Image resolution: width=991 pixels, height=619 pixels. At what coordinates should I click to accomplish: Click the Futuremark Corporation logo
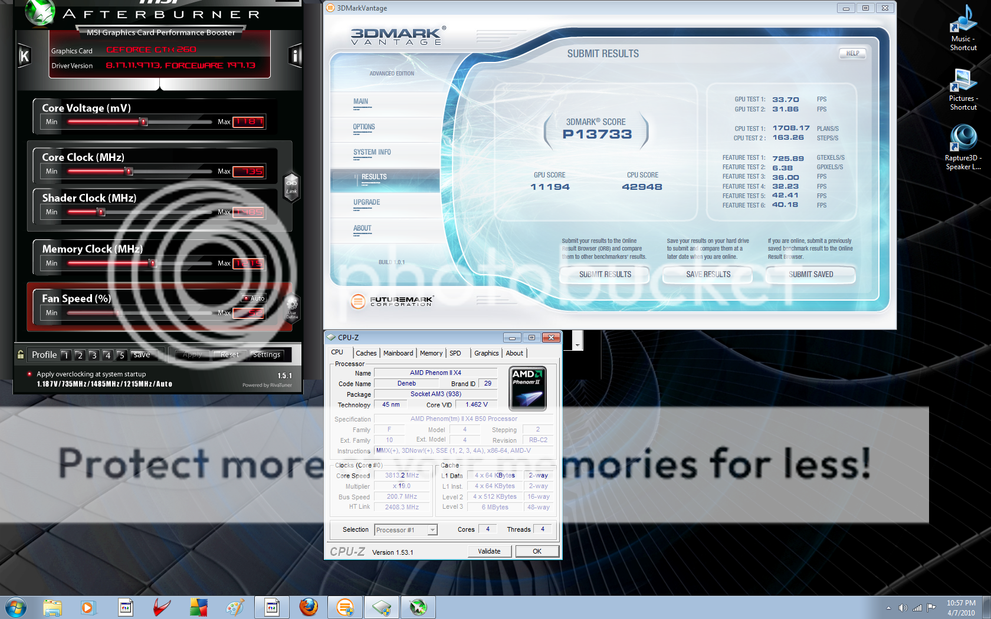click(x=392, y=301)
